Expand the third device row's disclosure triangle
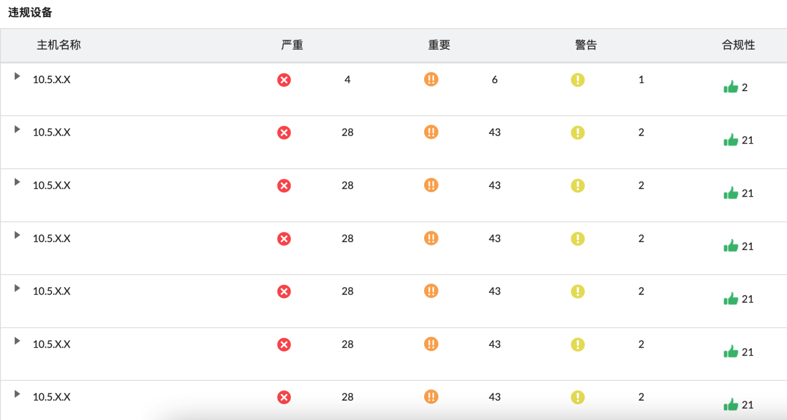Viewport: 787px width, 420px height. click(17, 182)
